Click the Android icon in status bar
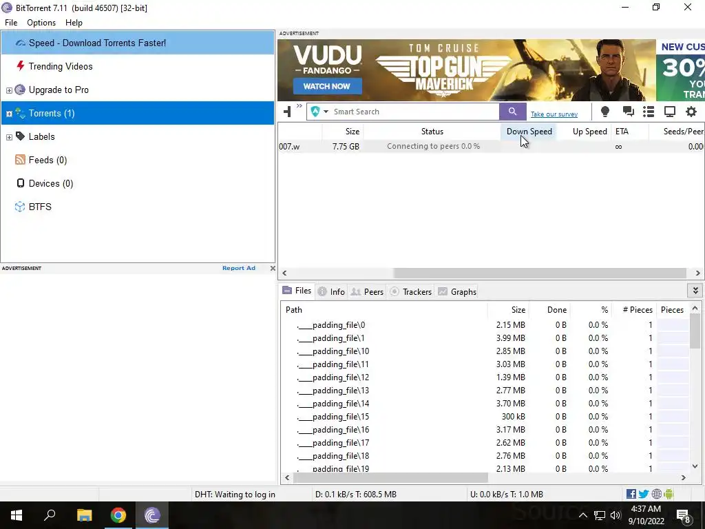The width and height of the screenshot is (705, 529). point(669,494)
